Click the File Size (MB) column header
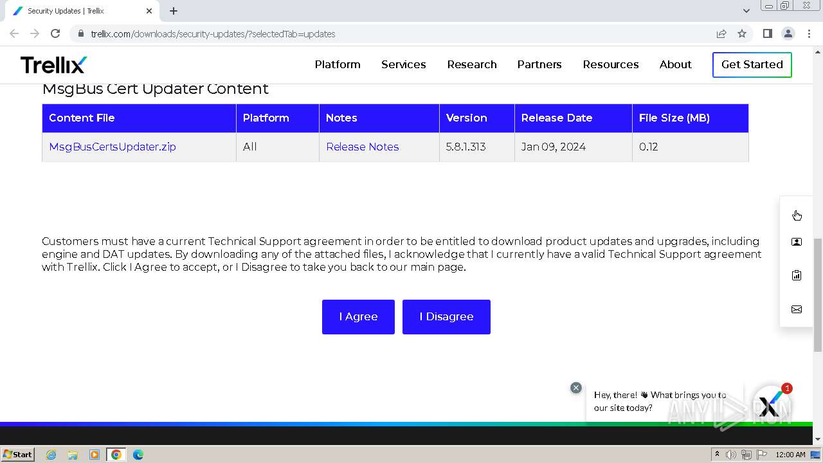 click(691, 118)
